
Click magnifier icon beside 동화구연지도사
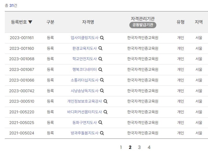click(100, 123)
